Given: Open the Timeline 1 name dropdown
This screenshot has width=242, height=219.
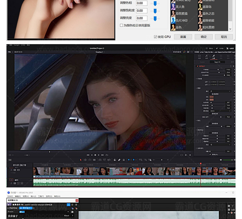Looking at the screenshot, I should click(100, 52).
